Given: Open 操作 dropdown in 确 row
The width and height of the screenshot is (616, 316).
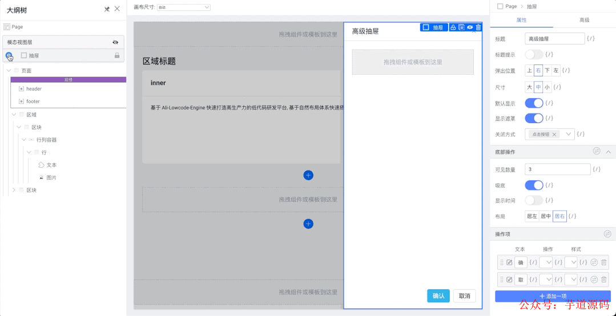Looking at the screenshot, I should click(546, 262).
